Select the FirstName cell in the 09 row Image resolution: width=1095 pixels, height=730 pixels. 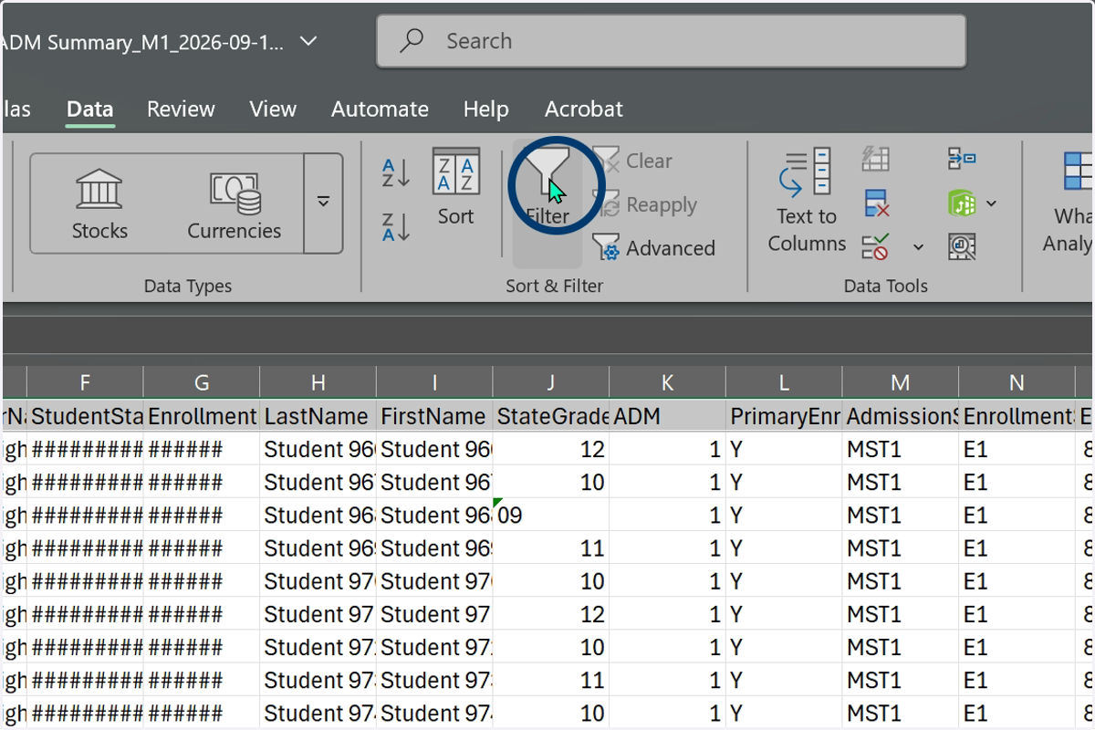(434, 516)
